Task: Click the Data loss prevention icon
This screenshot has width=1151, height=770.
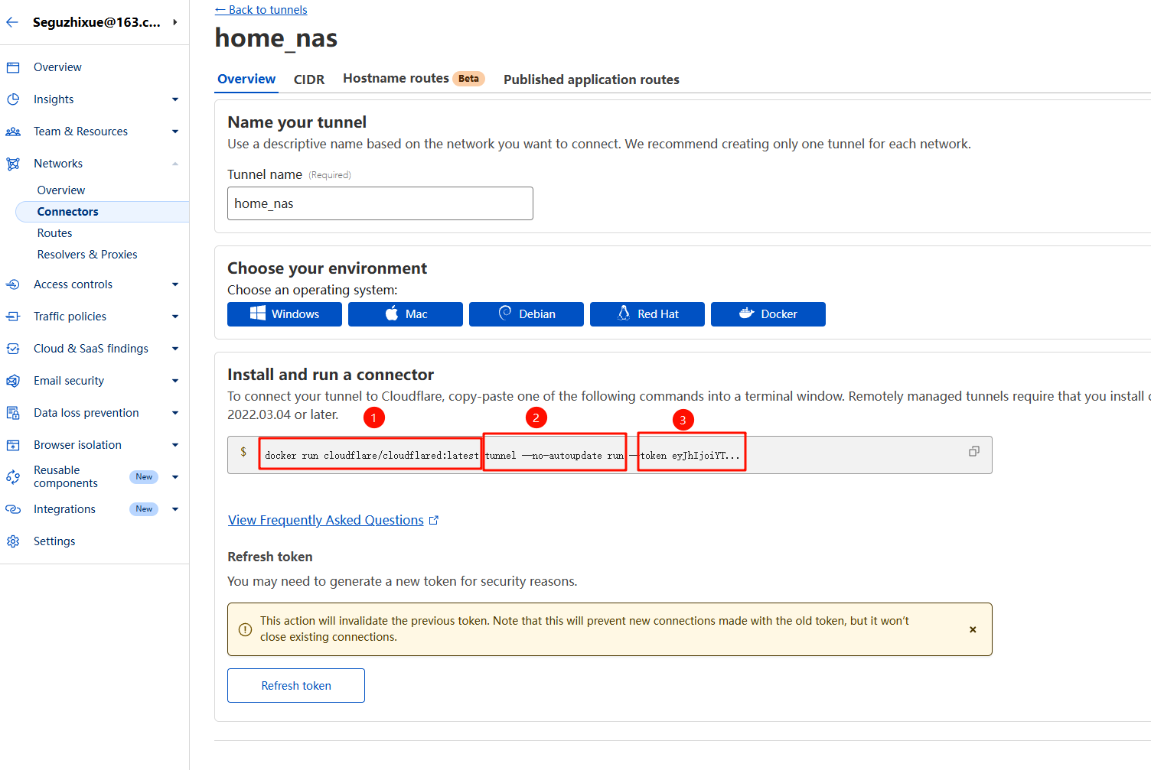Action: point(13,413)
